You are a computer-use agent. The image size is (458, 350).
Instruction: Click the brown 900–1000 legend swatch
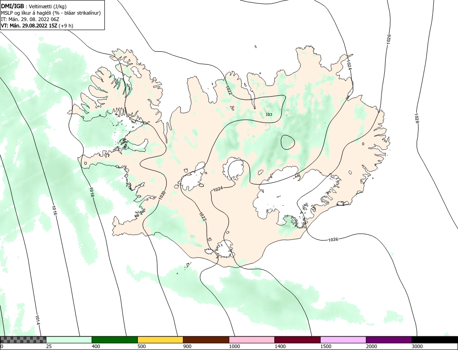[206, 339]
